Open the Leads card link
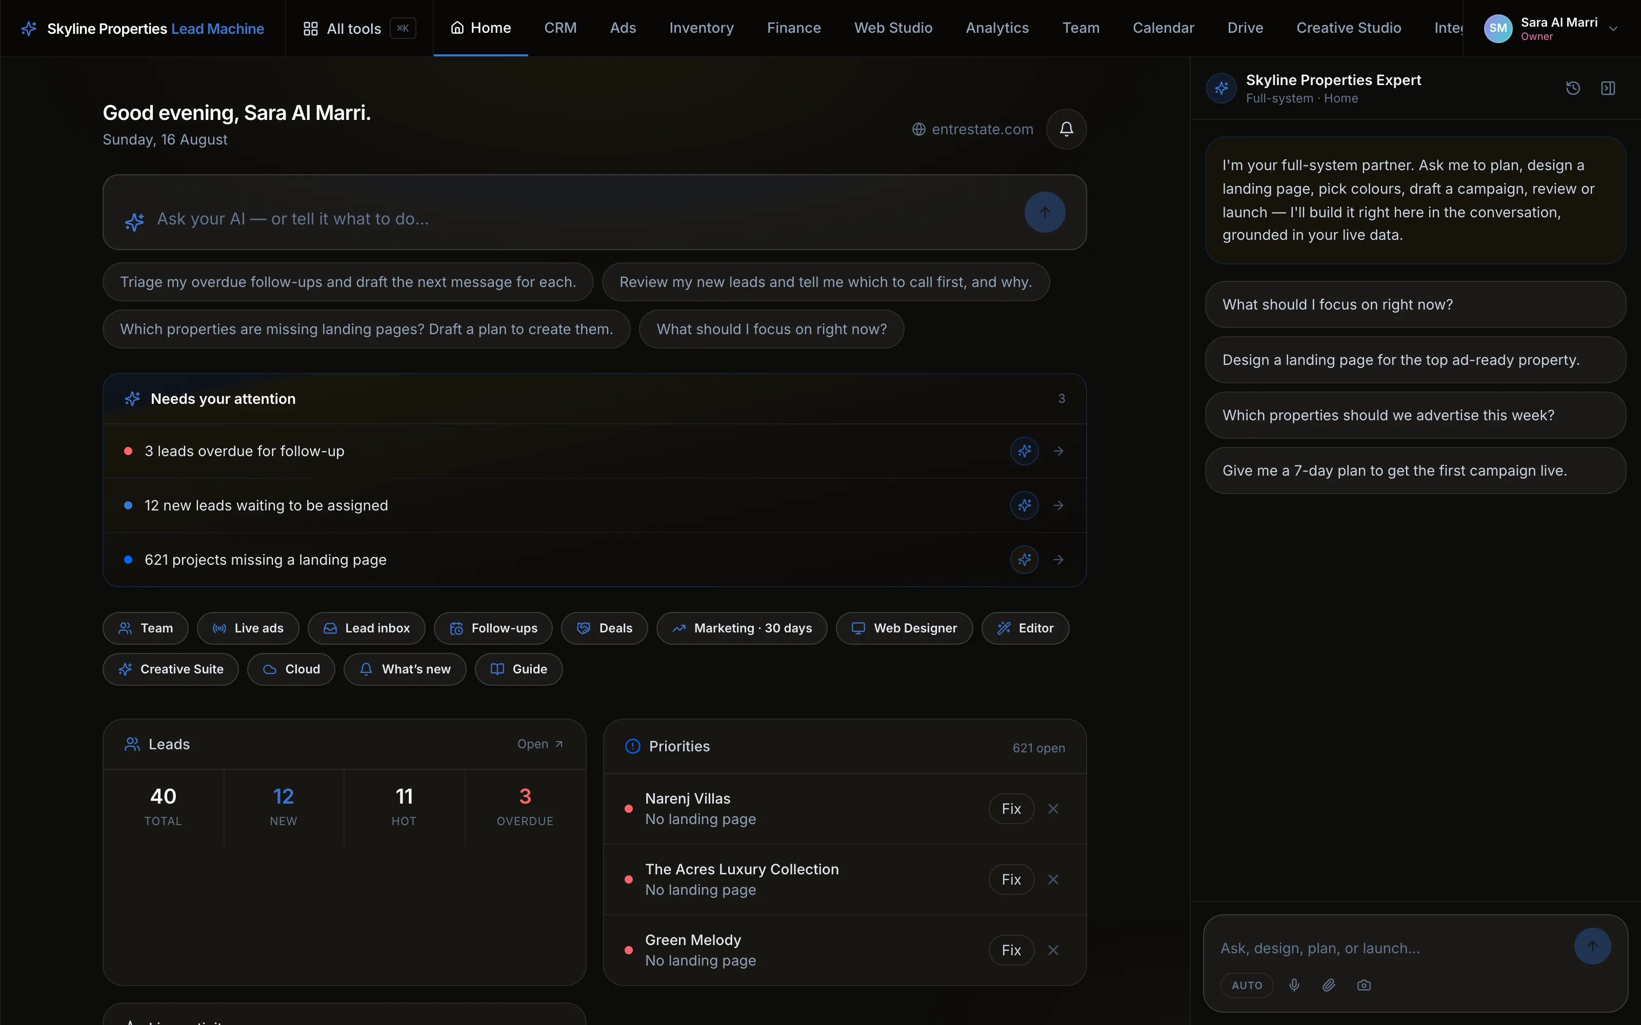The image size is (1641, 1025). pyautogui.click(x=540, y=744)
